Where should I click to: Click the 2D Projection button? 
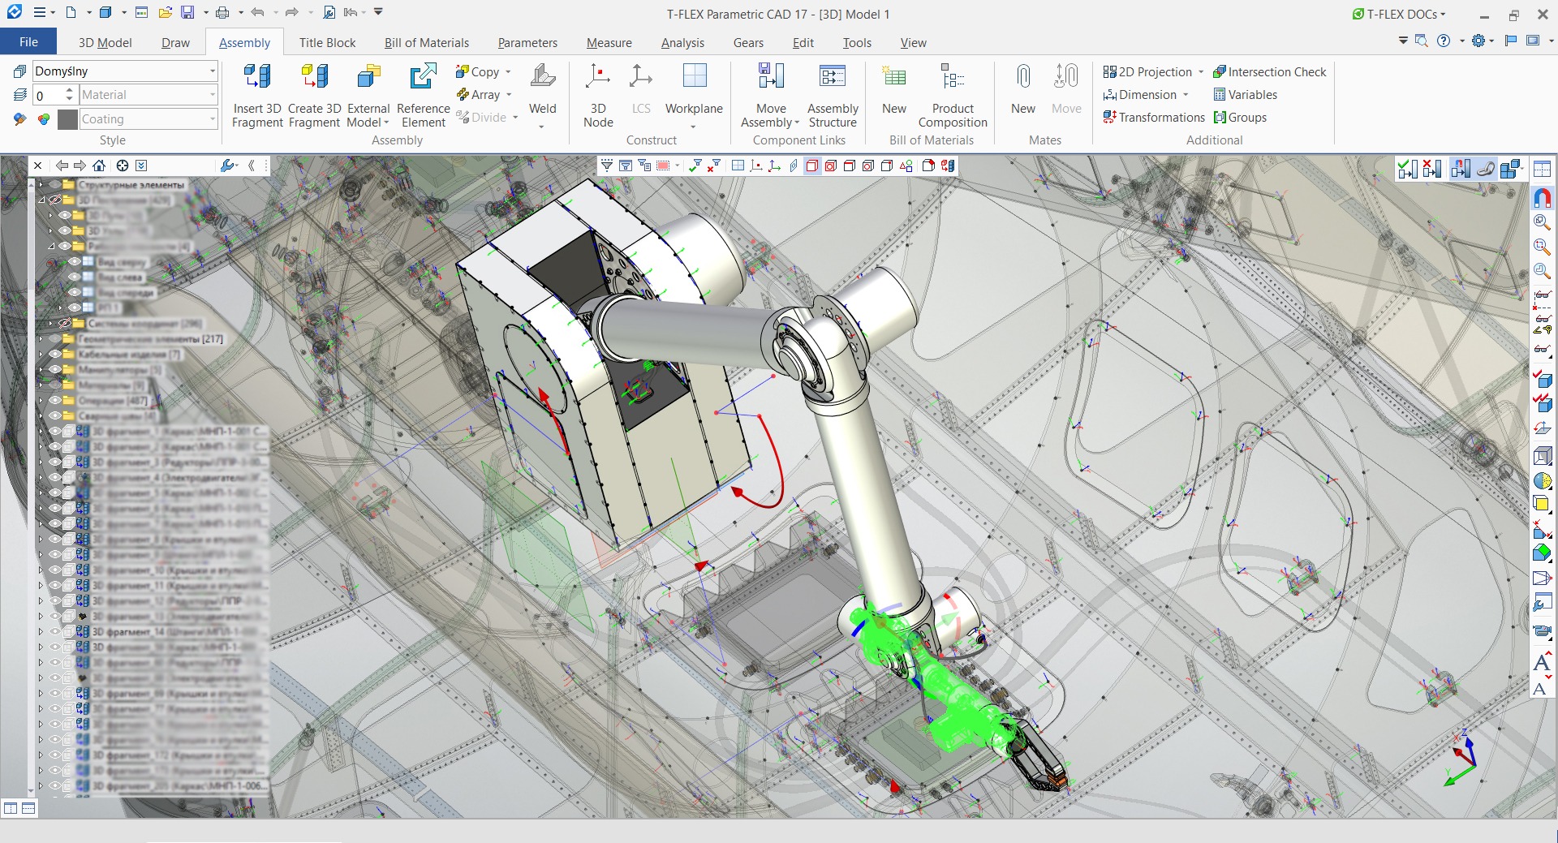click(1147, 72)
